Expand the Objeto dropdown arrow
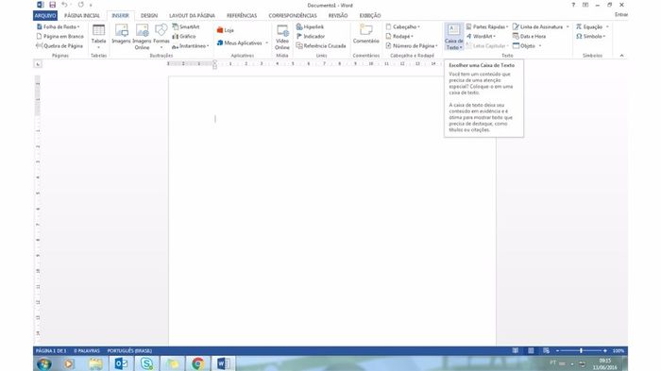The height and width of the screenshot is (371, 661). point(539,45)
